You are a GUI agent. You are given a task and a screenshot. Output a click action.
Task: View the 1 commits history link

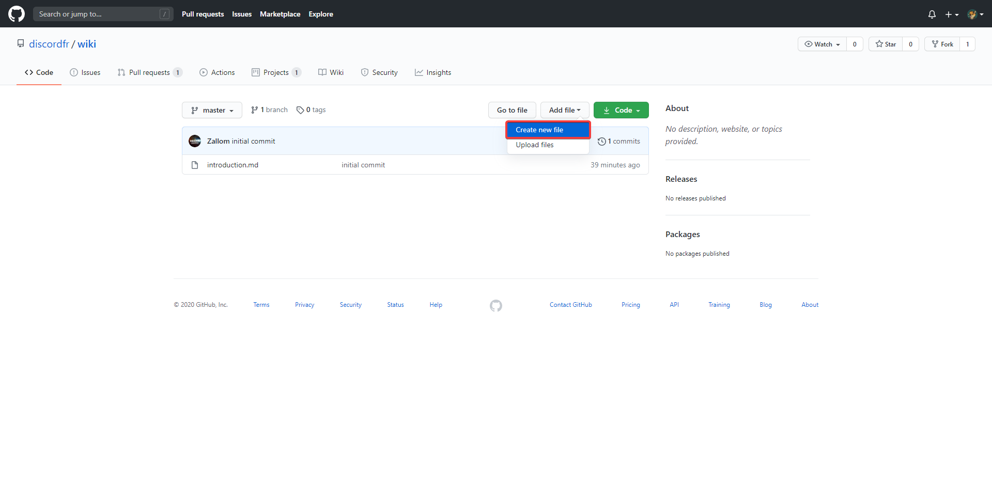tap(619, 141)
